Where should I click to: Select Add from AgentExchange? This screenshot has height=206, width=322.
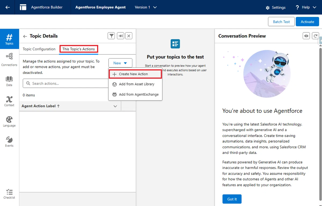click(x=136, y=94)
